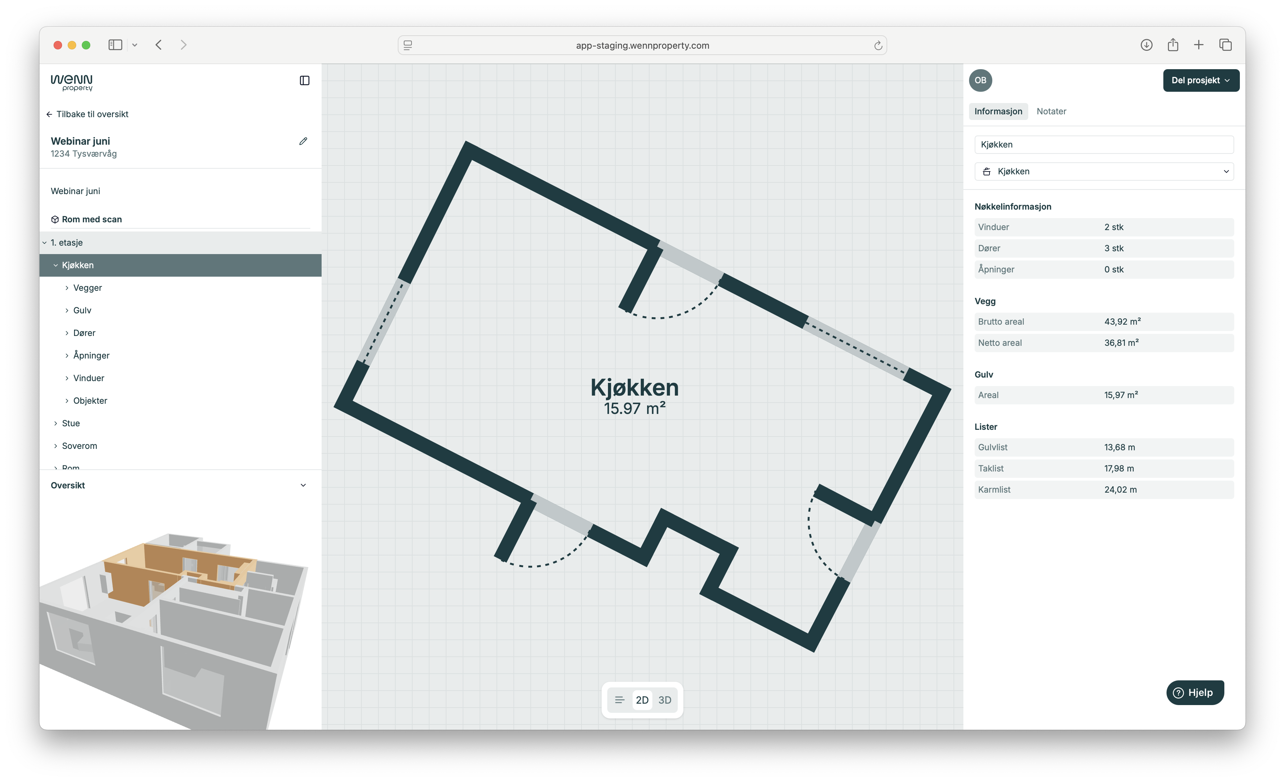Collapse the Oversikt panel chevron
Image resolution: width=1285 pixels, height=782 pixels.
pyautogui.click(x=303, y=486)
